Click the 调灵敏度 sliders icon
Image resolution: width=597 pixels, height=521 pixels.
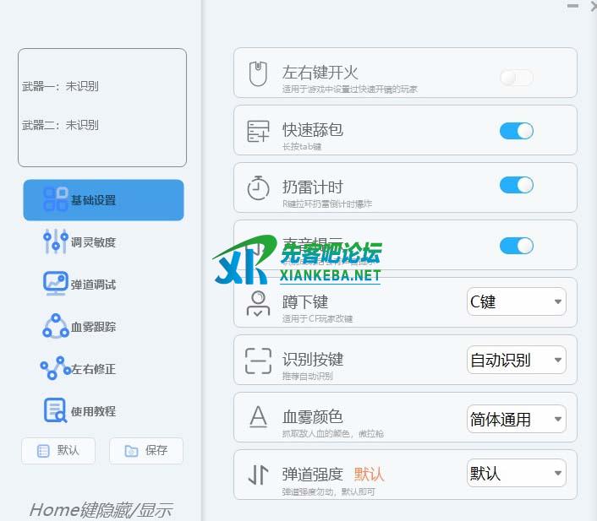55,242
